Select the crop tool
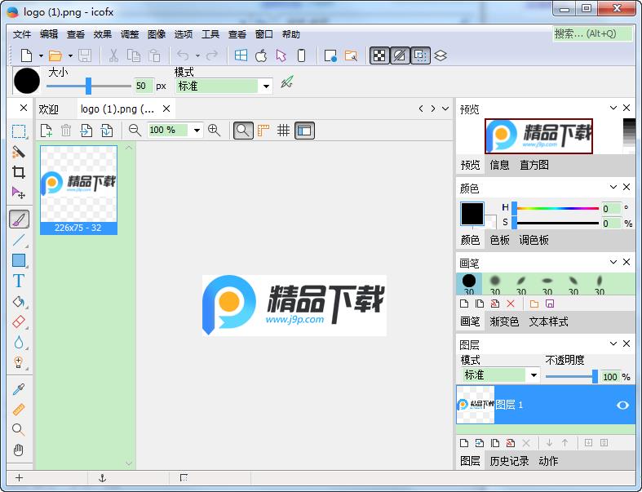Image resolution: width=642 pixels, height=492 pixels. (19, 172)
